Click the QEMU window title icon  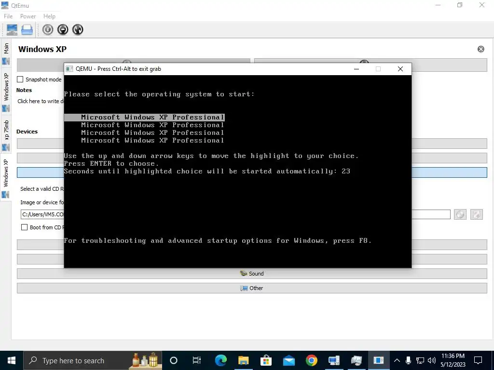pos(69,69)
